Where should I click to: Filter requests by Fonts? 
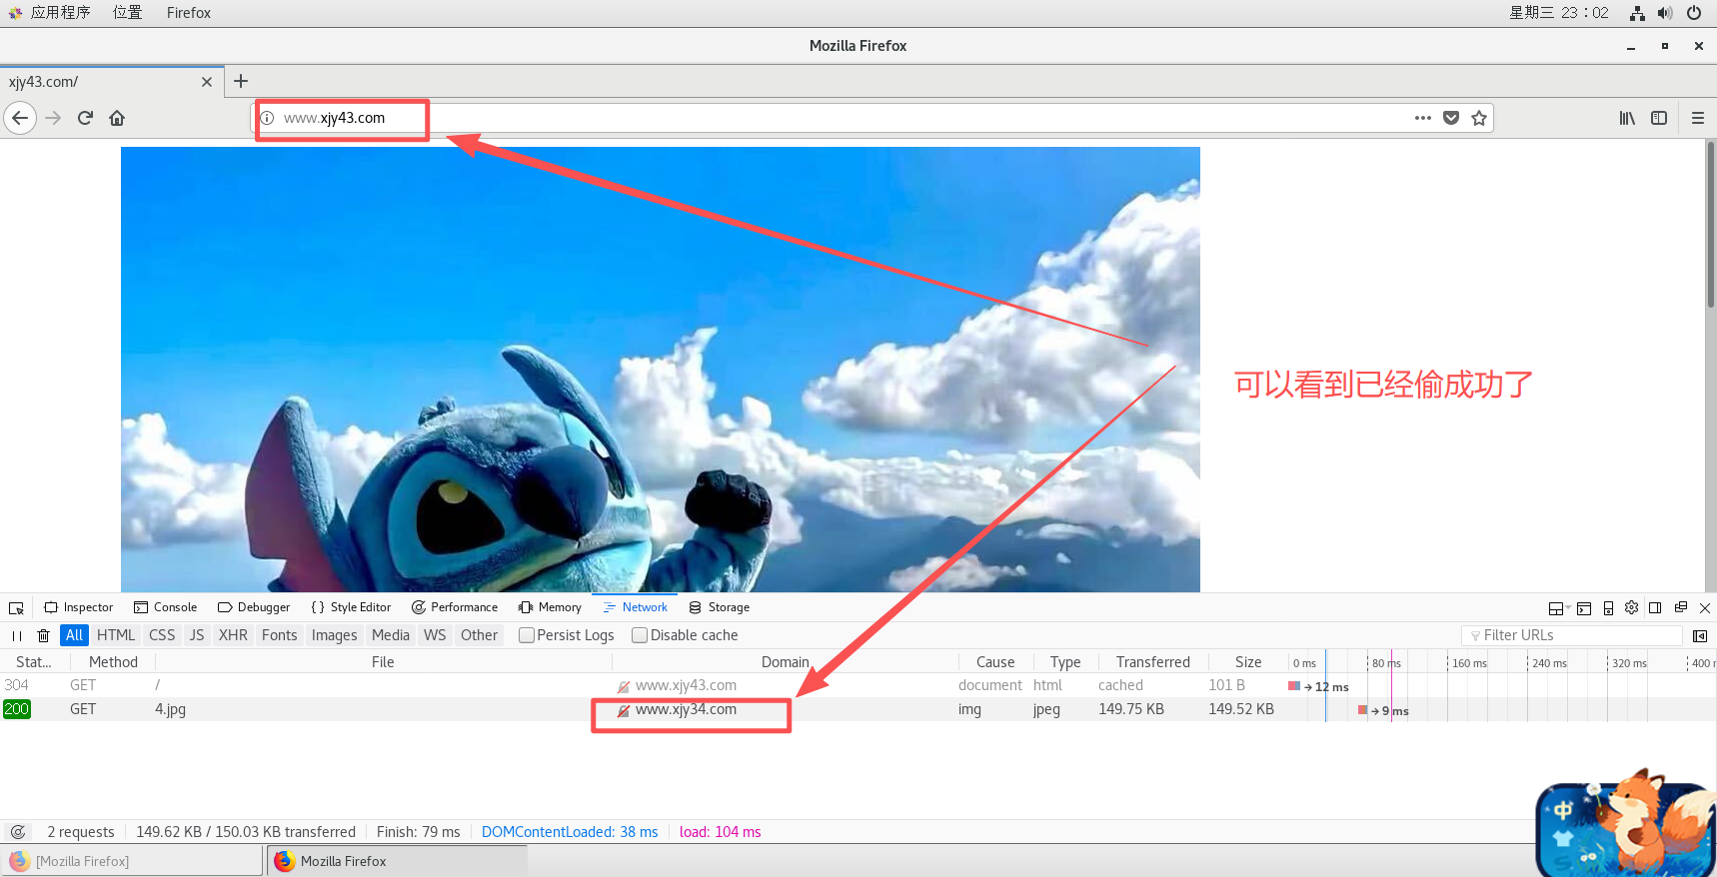(280, 635)
